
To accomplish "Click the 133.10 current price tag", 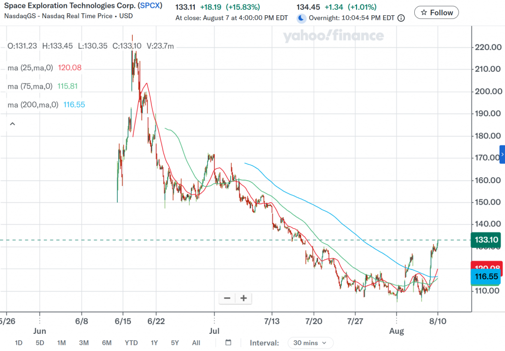I will pos(486,240).
